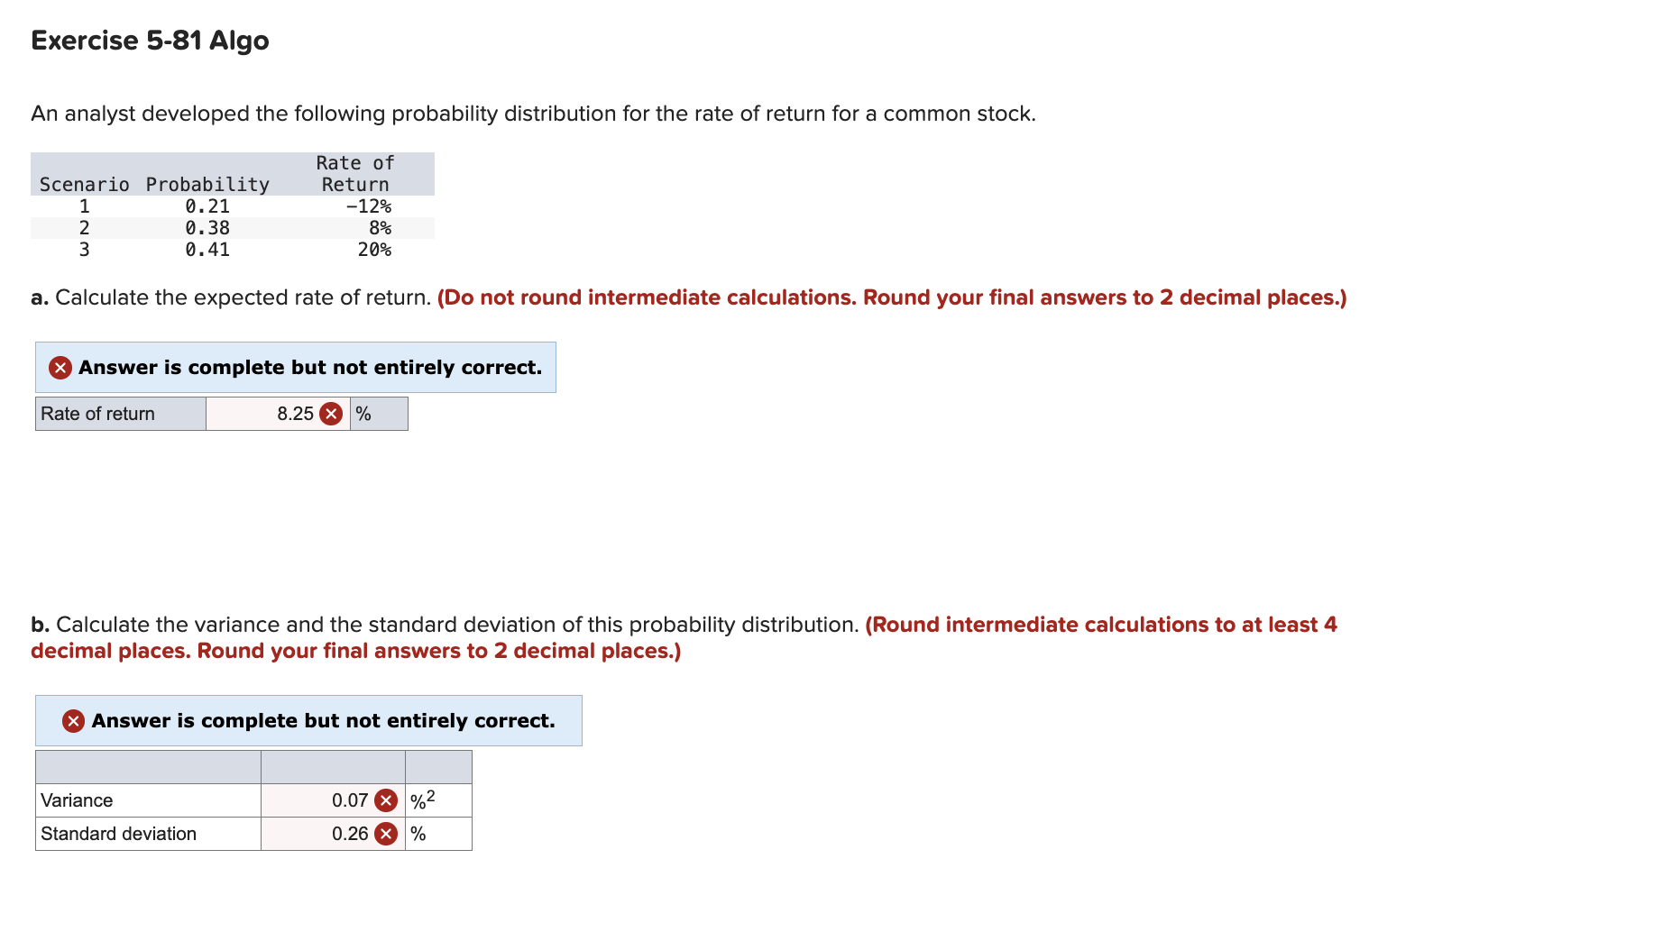This screenshot has width=1672, height=932.
Task: Click the X icon in the second answer banner
Action: [x=73, y=720]
